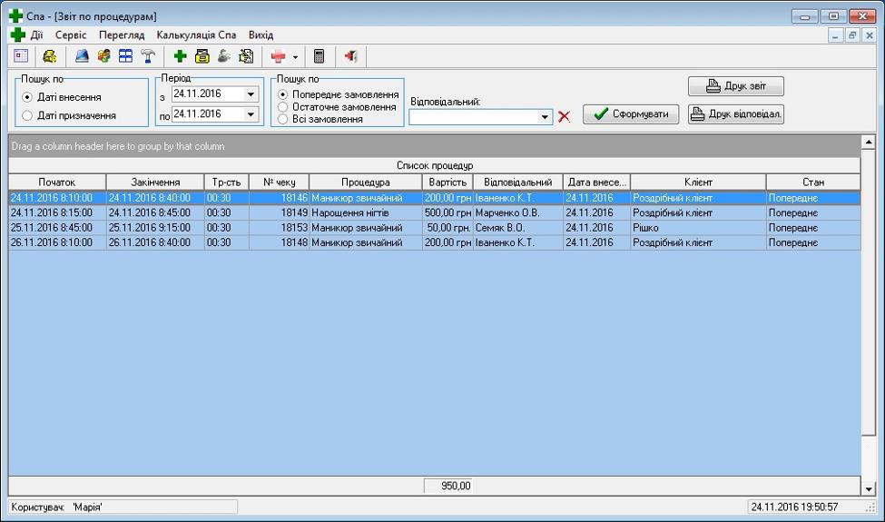Open the hammer tools toolbar icon
The height and width of the screenshot is (522, 885).
coord(148,56)
